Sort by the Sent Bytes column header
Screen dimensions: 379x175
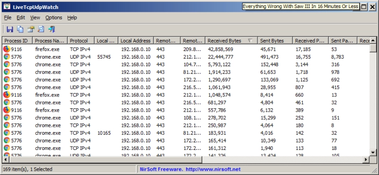pos(275,41)
